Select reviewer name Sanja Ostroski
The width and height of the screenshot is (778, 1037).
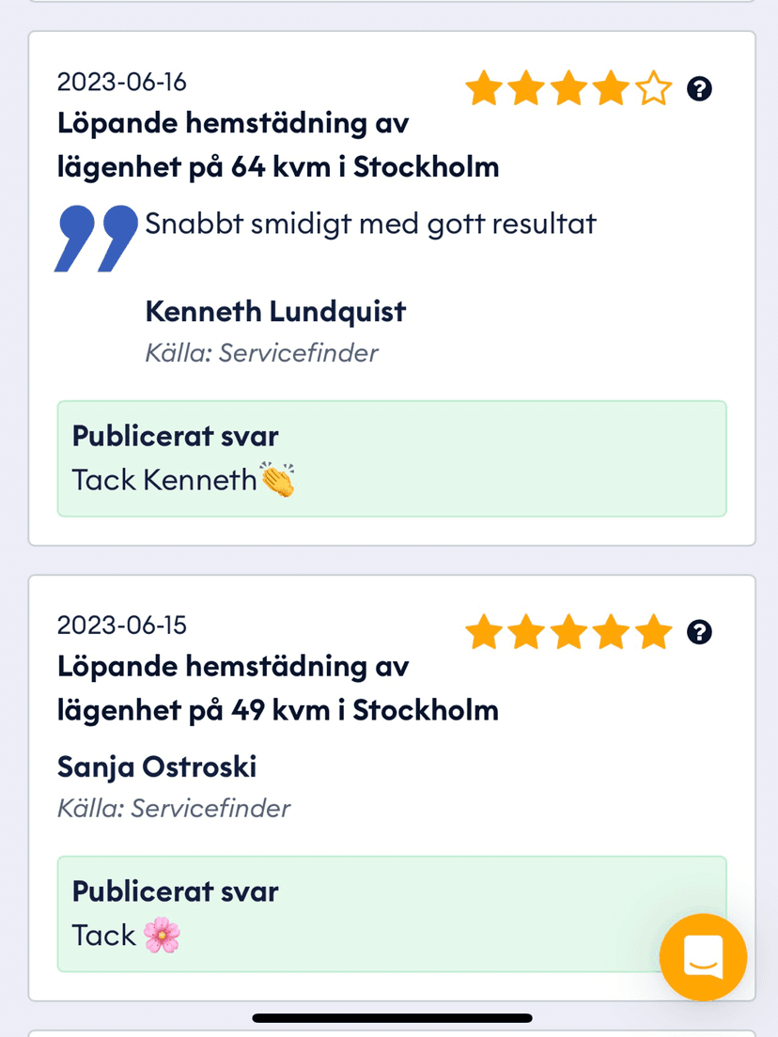(x=157, y=767)
